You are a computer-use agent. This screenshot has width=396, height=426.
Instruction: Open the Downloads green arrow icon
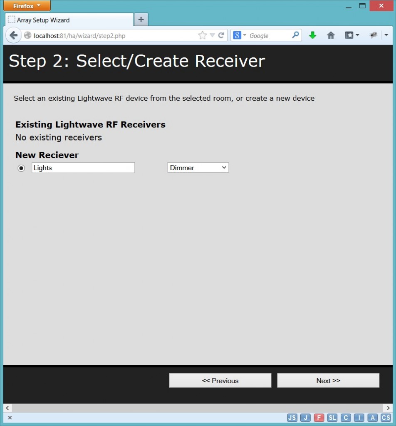[312, 35]
